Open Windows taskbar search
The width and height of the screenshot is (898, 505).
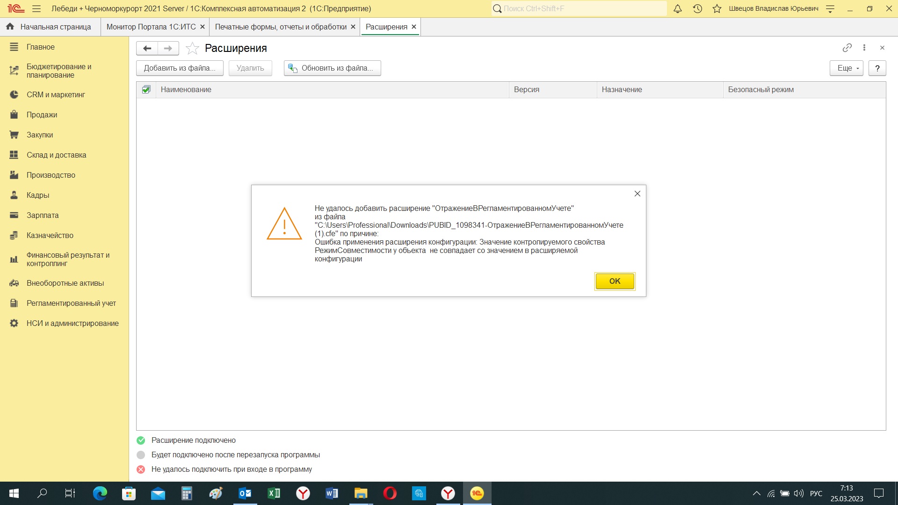pos(42,493)
